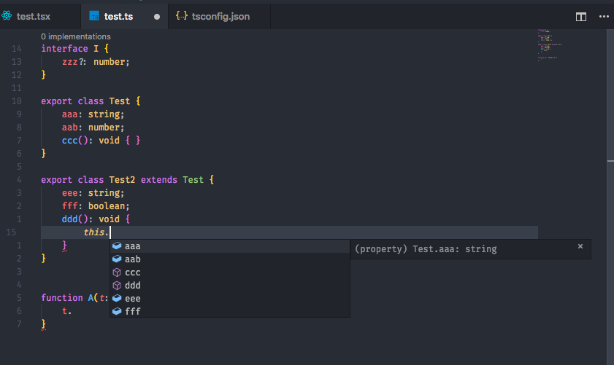614x365 pixels.
Task: Click 'Test2' in the class declaration
Action: (x=122, y=180)
